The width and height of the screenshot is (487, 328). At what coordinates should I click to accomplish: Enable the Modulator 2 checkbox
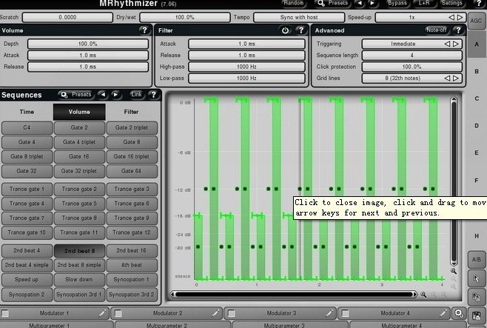[x=118, y=313]
